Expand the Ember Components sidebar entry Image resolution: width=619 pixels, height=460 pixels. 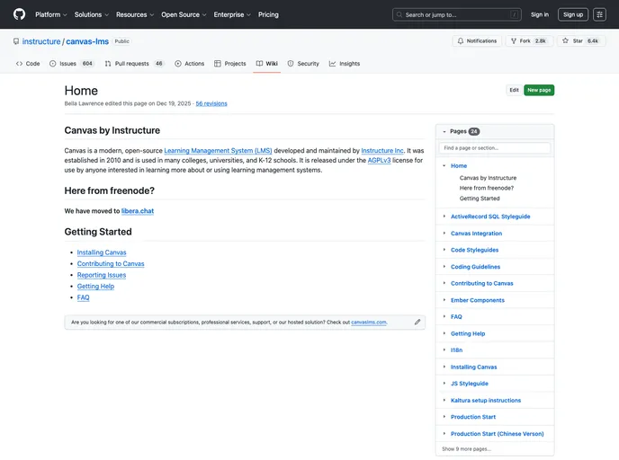tap(444, 300)
